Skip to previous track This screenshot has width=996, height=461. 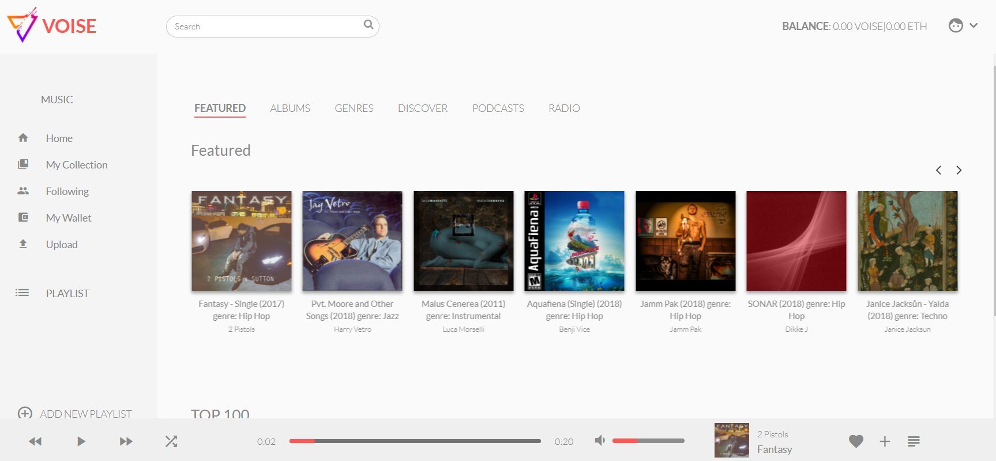point(35,441)
